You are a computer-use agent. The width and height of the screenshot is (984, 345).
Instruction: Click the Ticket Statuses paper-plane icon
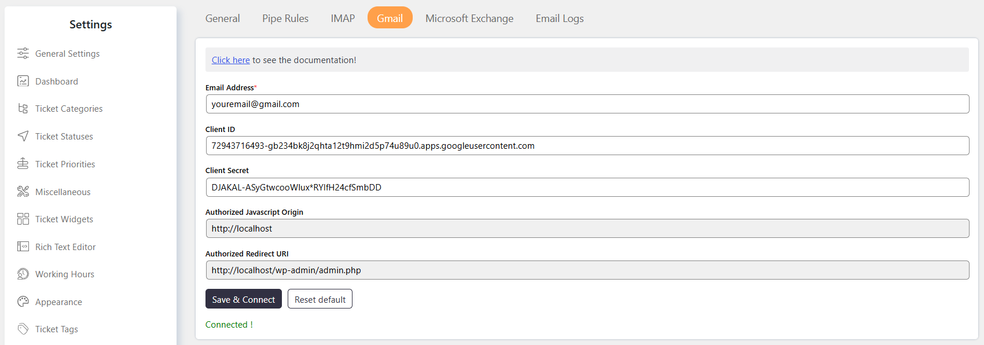pyautogui.click(x=23, y=136)
